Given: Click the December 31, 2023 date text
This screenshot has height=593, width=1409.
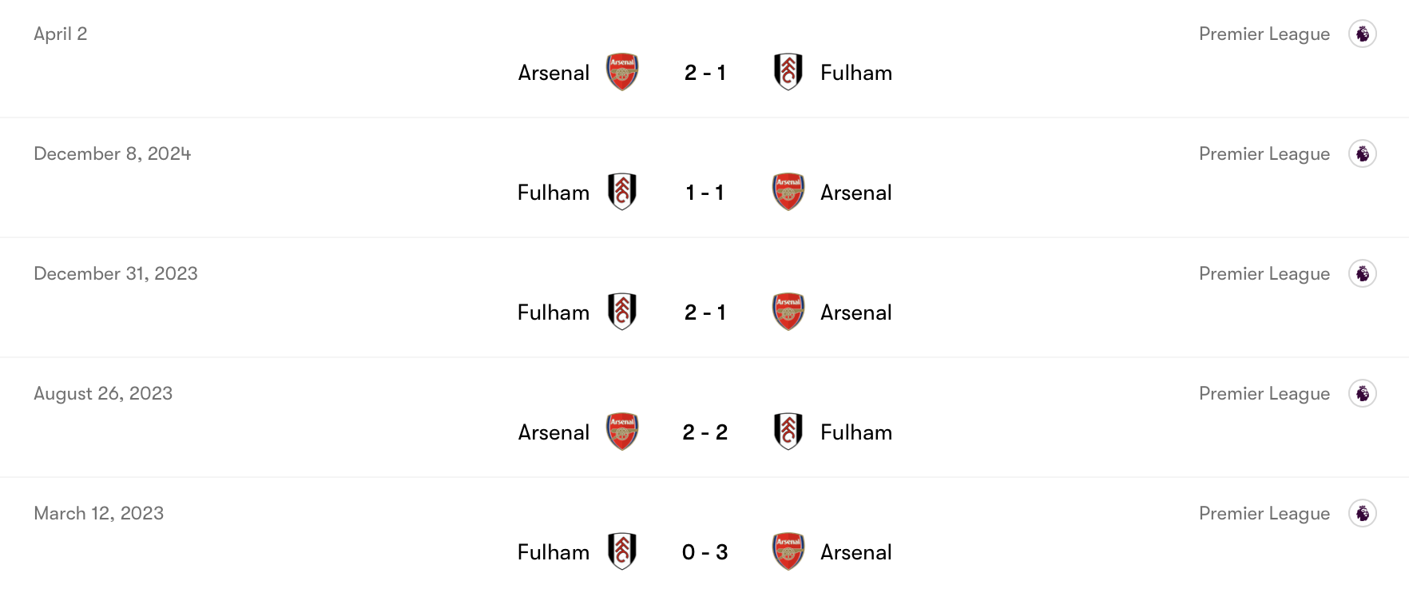Looking at the screenshot, I should (116, 273).
